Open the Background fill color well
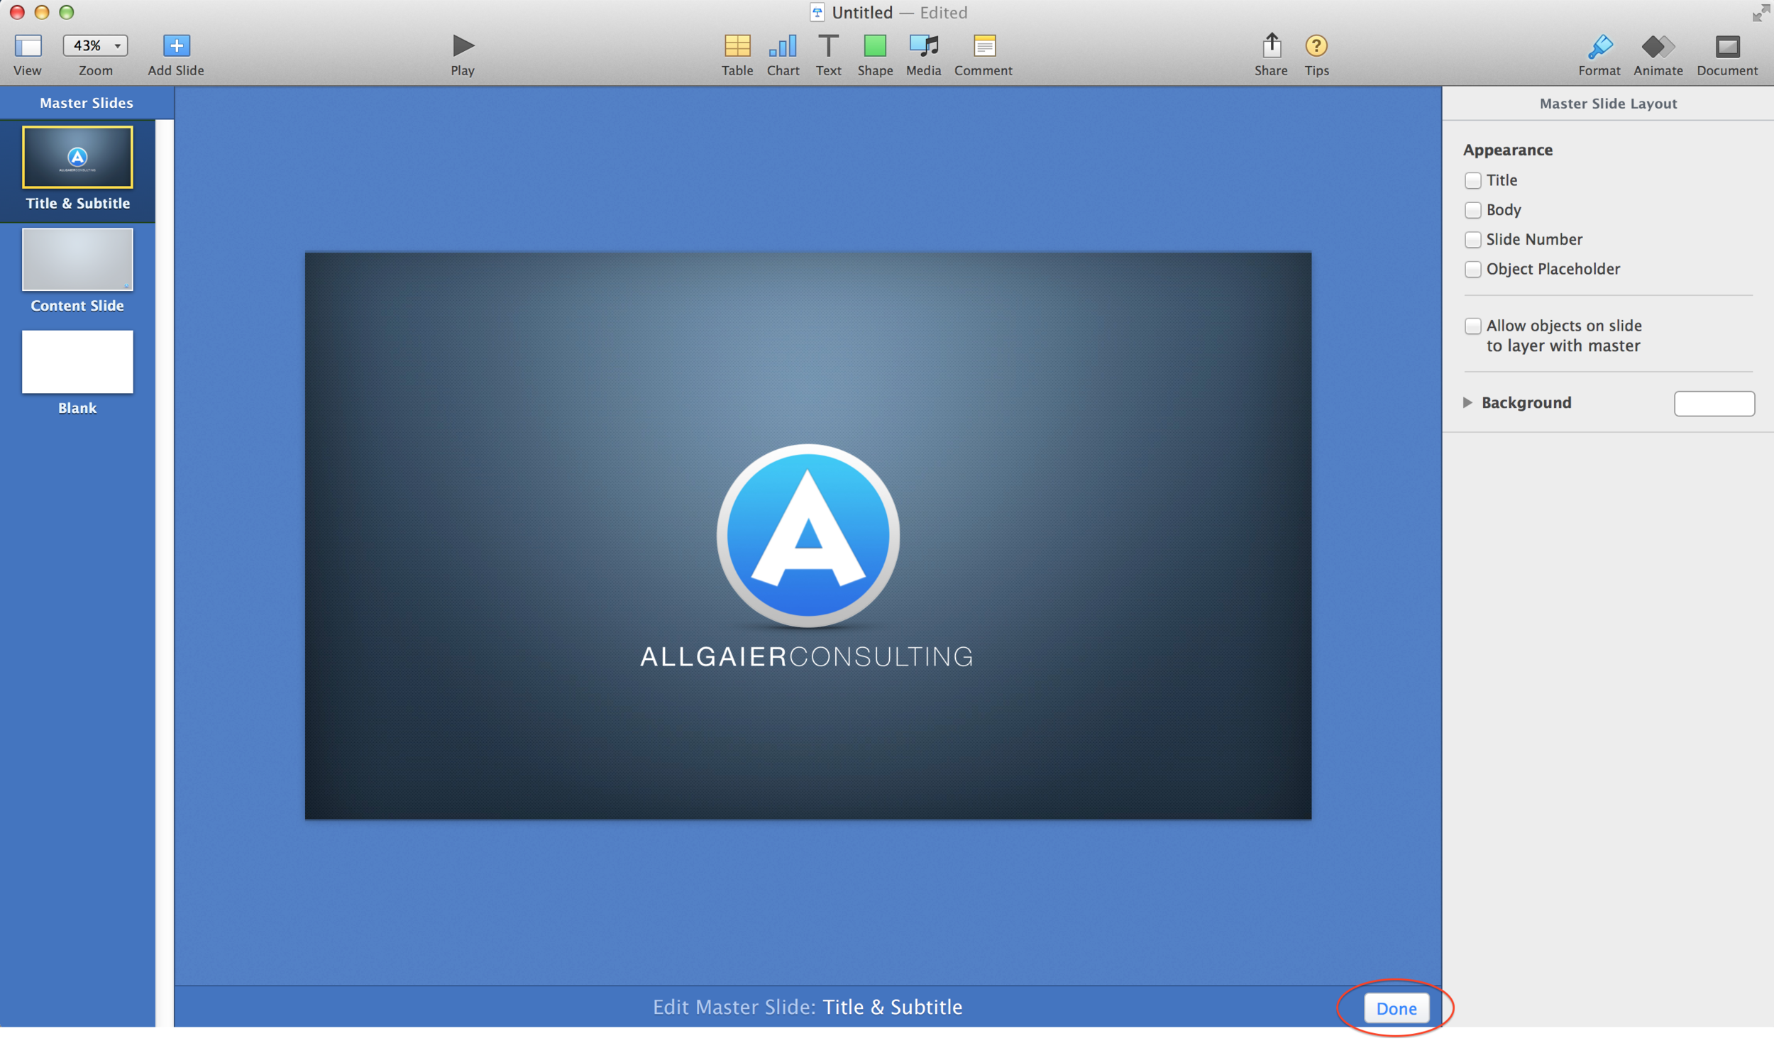This screenshot has width=1774, height=1048. pos(1714,403)
